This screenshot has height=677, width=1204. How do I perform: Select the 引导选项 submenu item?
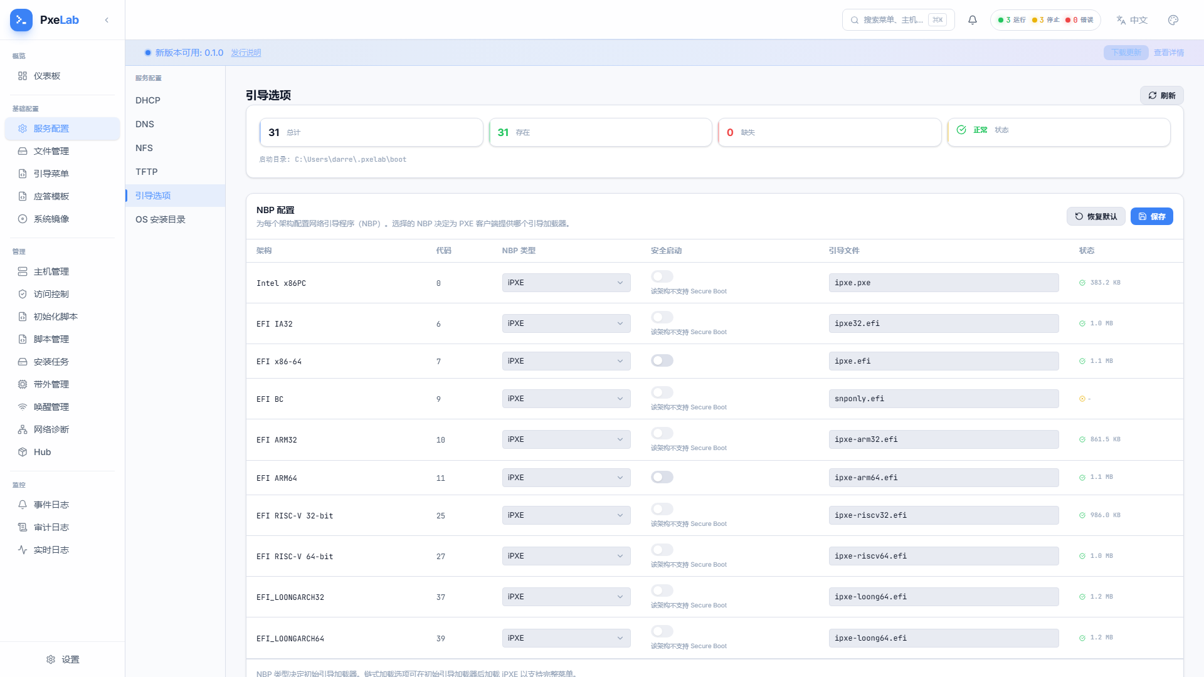point(176,196)
